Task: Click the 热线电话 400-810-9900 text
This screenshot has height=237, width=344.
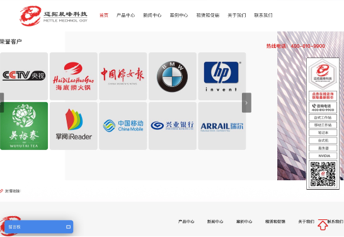Action: click(295, 46)
